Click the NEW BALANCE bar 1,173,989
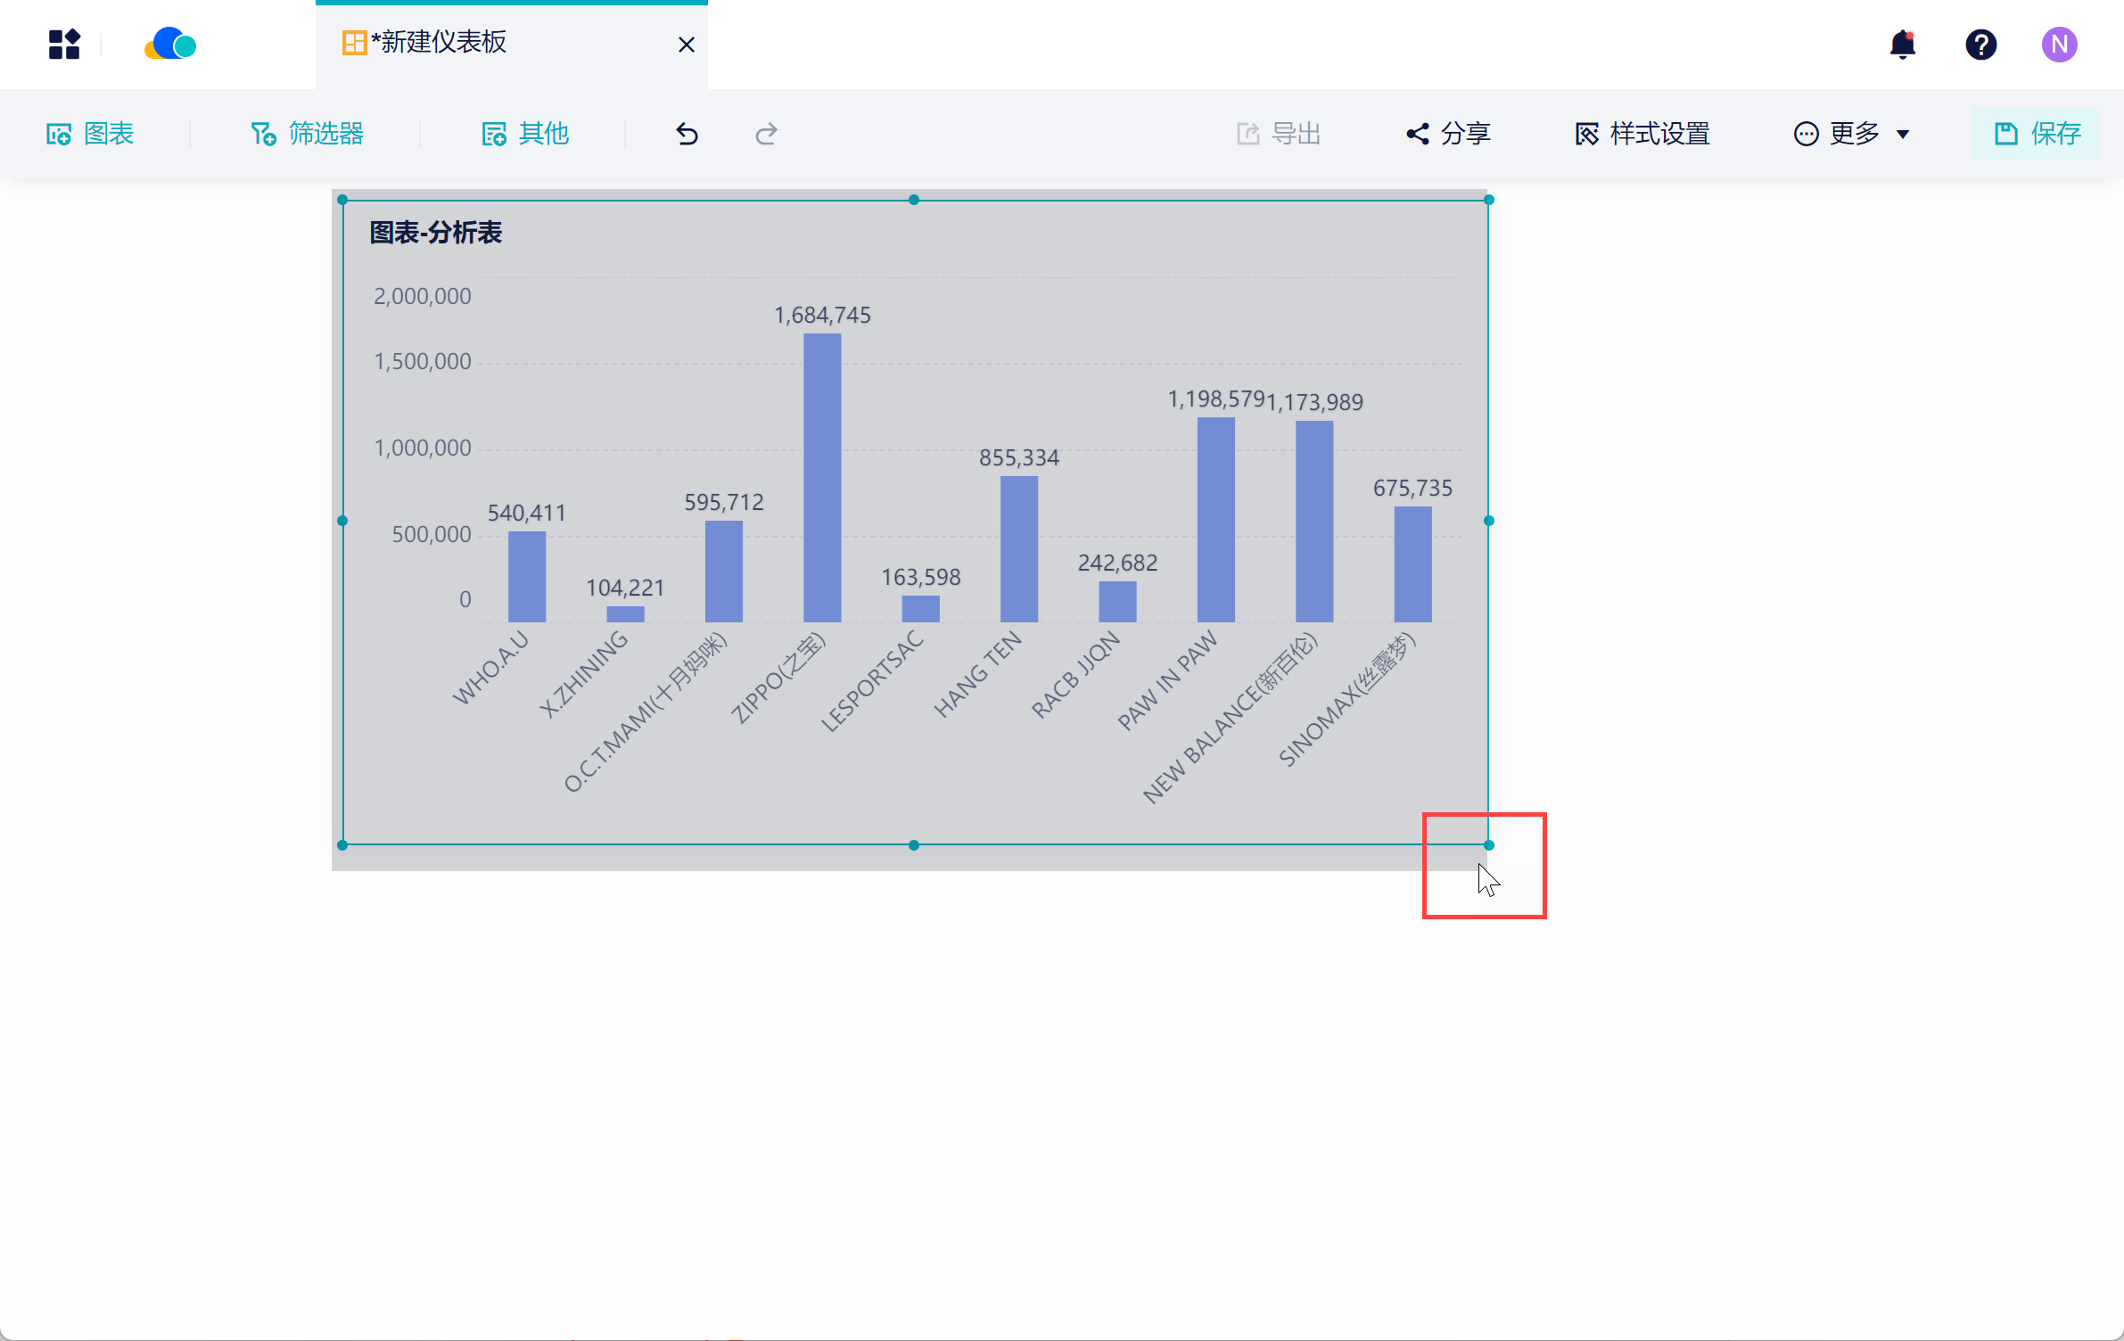 tap(1314, 522)
